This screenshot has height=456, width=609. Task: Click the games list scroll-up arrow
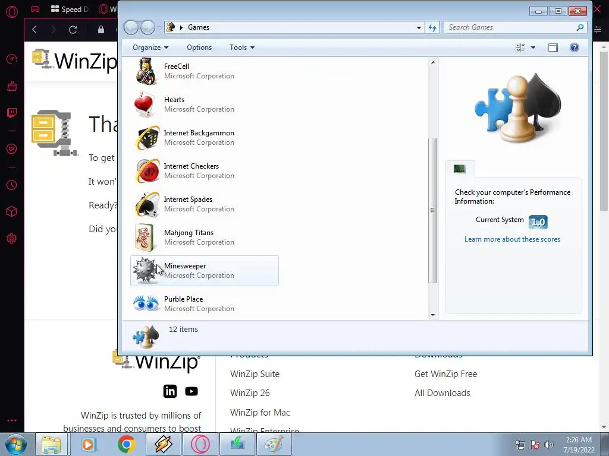click(433, 62)
